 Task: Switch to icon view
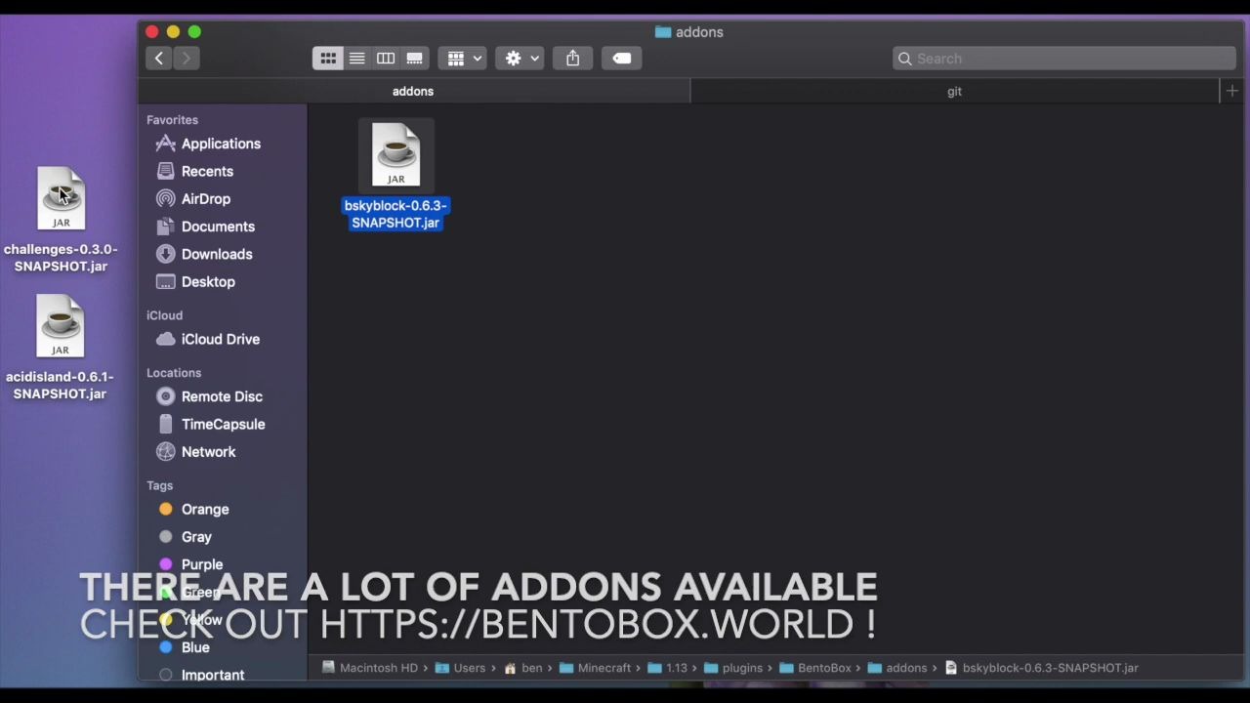pyautogui.click(x=328, y=59)
